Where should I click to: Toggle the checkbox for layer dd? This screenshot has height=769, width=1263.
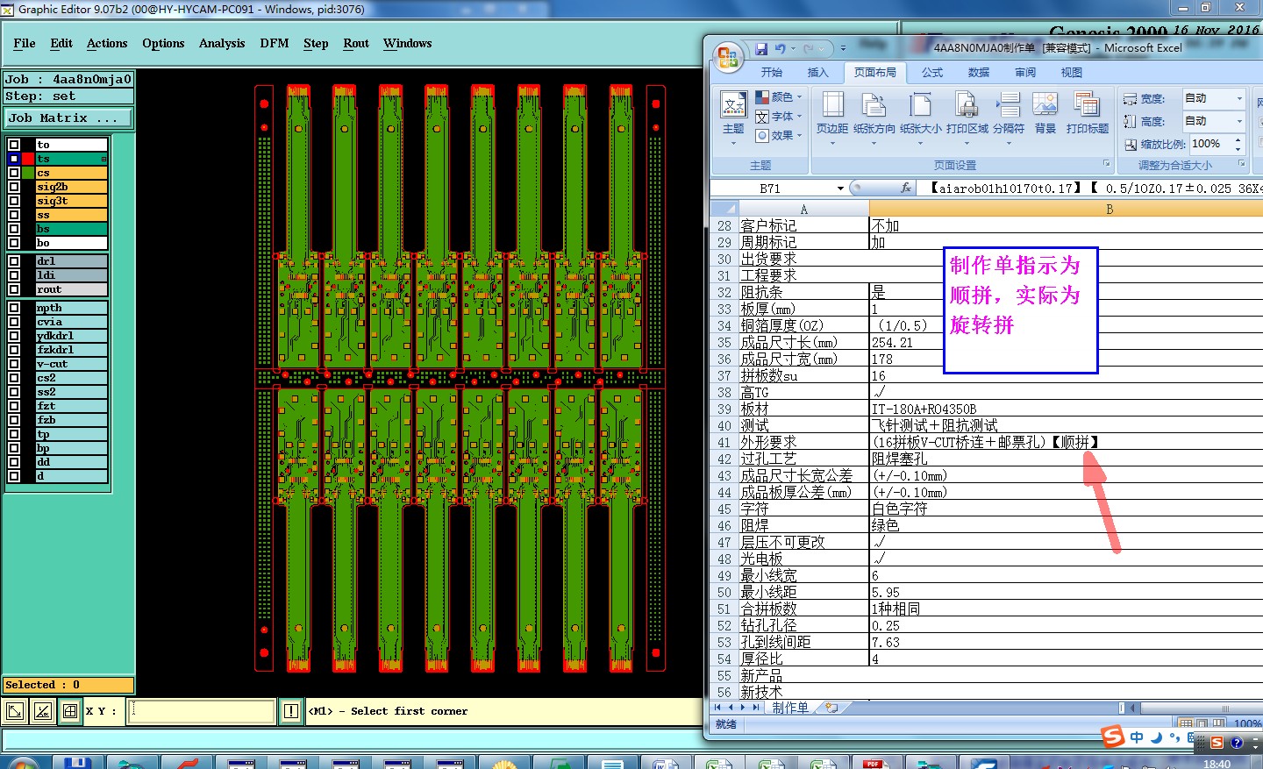coord(14,462)
